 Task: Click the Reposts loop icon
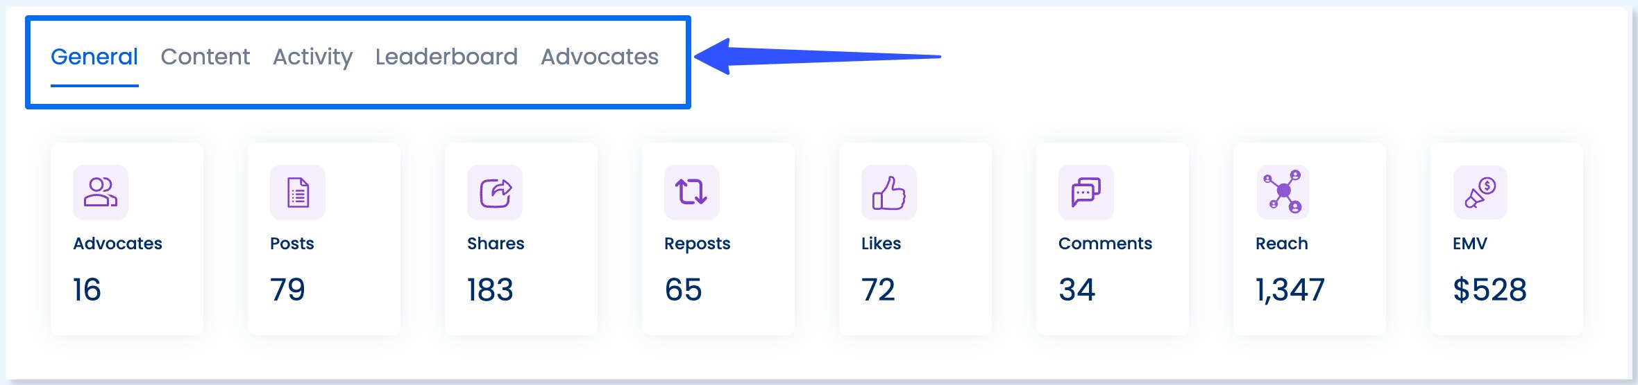(x=692, y=192)
